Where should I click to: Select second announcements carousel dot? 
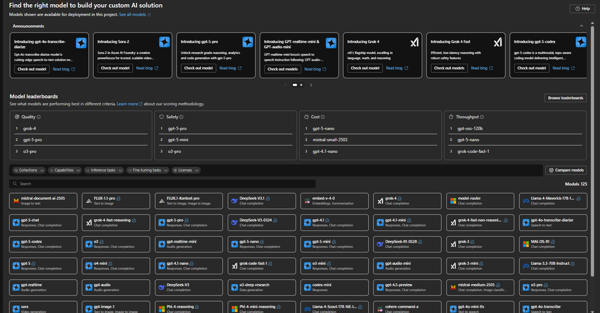point(301,85)
